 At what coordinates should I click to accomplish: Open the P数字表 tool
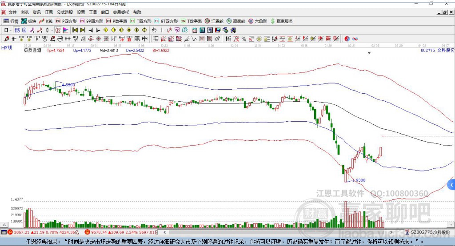(x=117, y=21)
